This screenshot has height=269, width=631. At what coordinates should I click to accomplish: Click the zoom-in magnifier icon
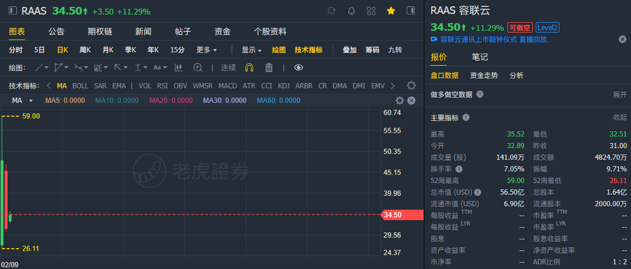198,67
